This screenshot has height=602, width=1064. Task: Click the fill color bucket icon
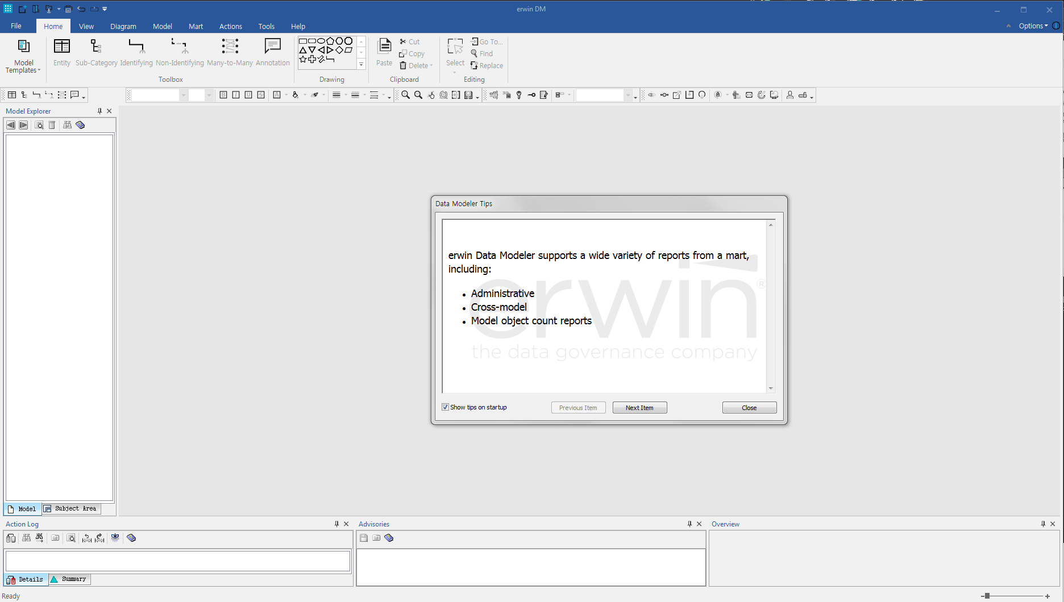[296, 95]
